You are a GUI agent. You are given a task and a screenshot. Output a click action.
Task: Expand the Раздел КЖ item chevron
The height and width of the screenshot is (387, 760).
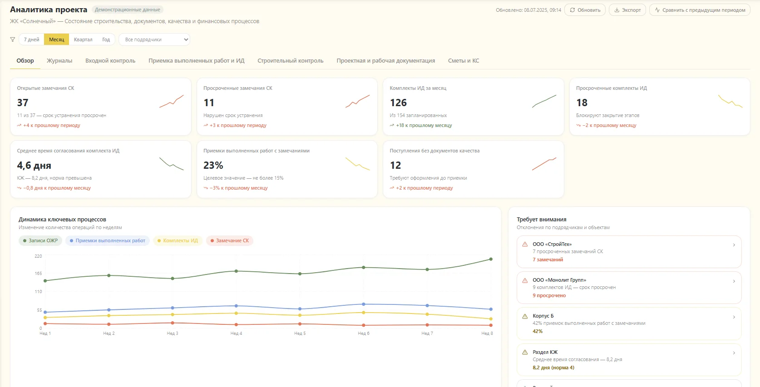[734, 353]
